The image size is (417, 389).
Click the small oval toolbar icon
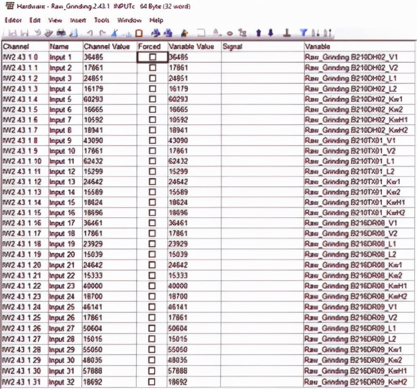[230, 34]
